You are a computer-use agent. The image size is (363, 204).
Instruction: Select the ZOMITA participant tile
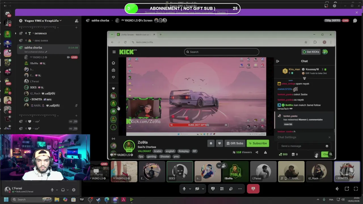[347, 171]
